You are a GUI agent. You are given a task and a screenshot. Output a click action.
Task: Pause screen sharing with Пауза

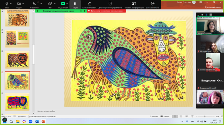(x=75, y=5)
